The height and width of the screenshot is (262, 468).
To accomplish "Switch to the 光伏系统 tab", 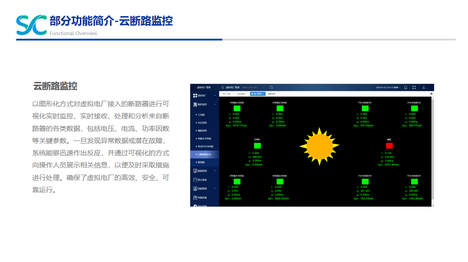I will 241,94.
